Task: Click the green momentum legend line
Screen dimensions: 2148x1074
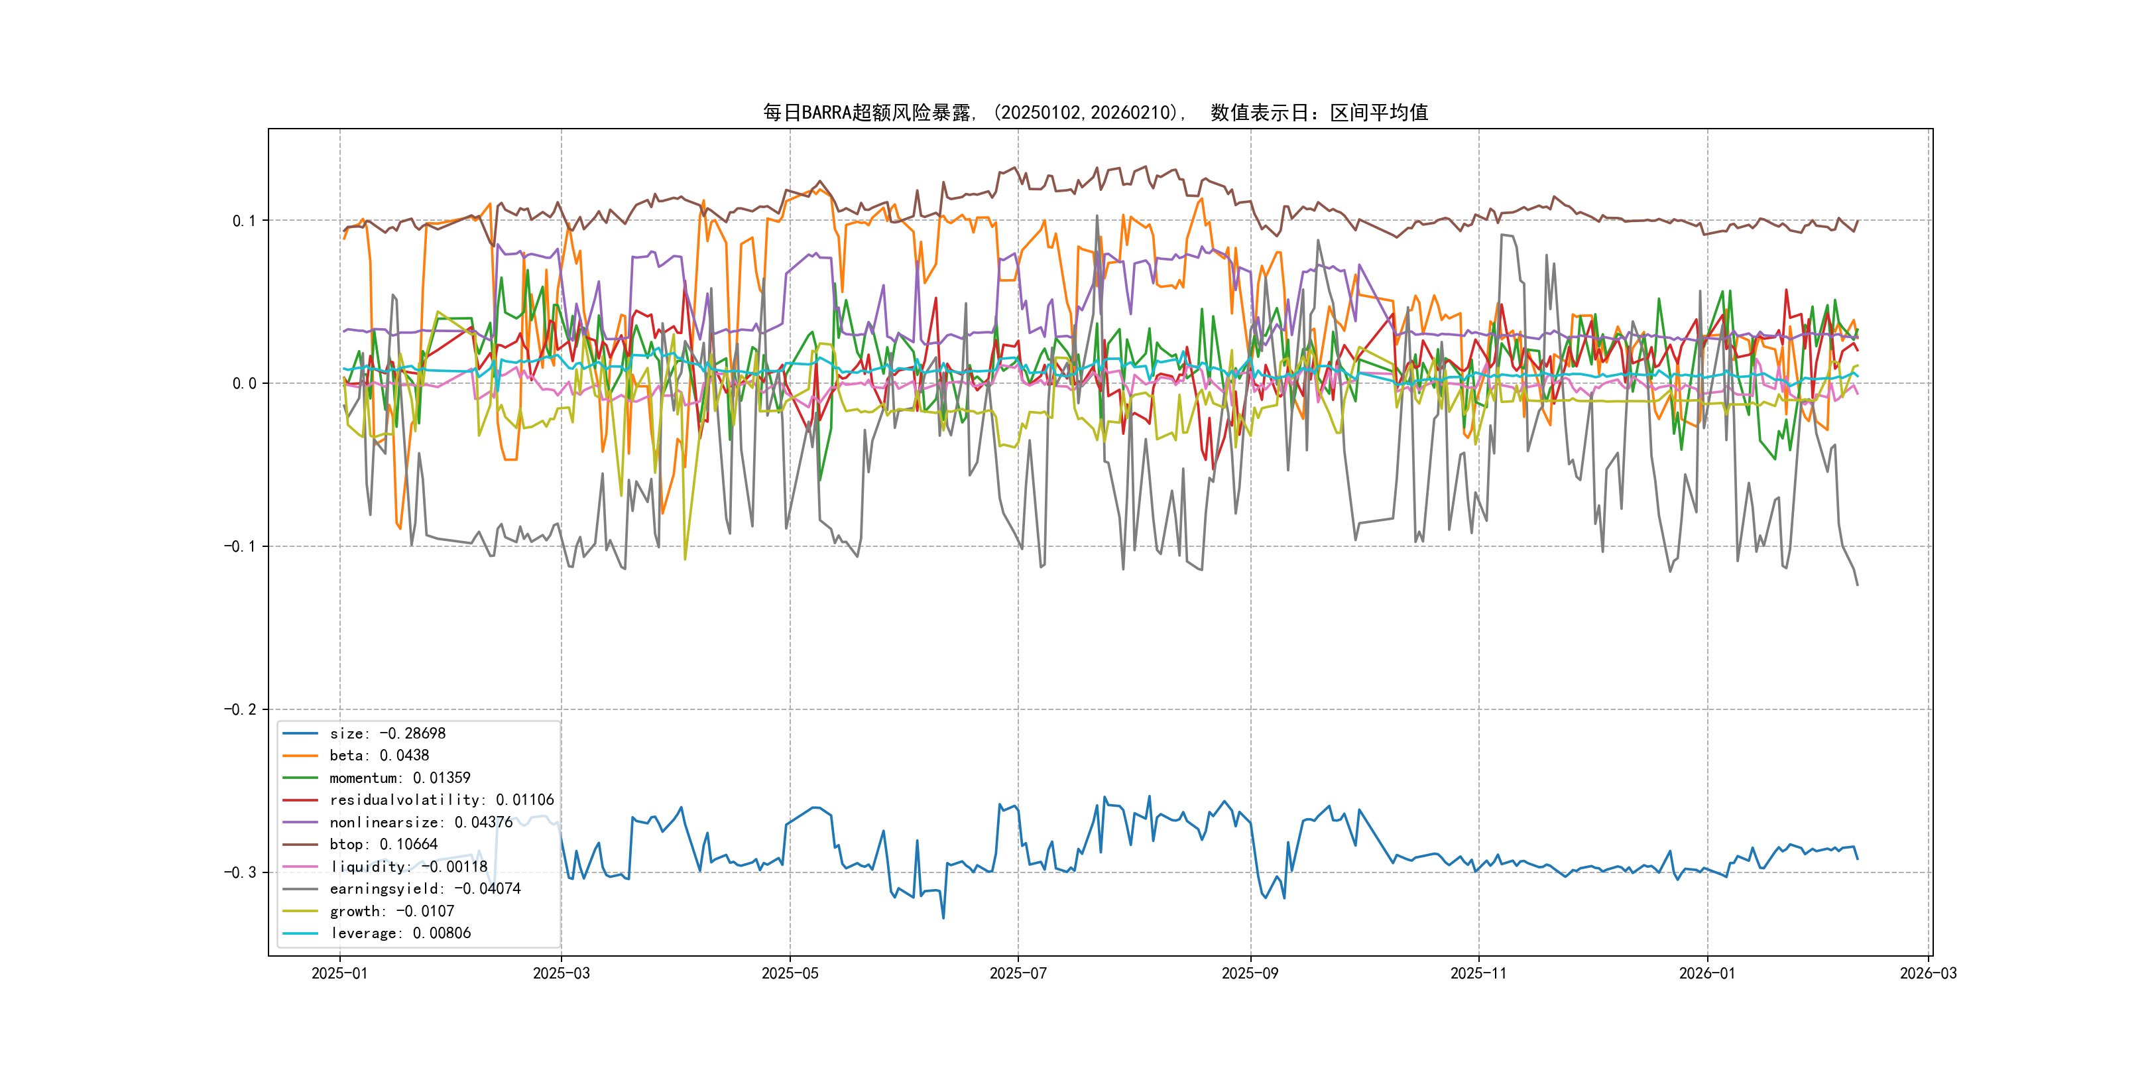Action: pyautogui.click(x=300, y=778)
